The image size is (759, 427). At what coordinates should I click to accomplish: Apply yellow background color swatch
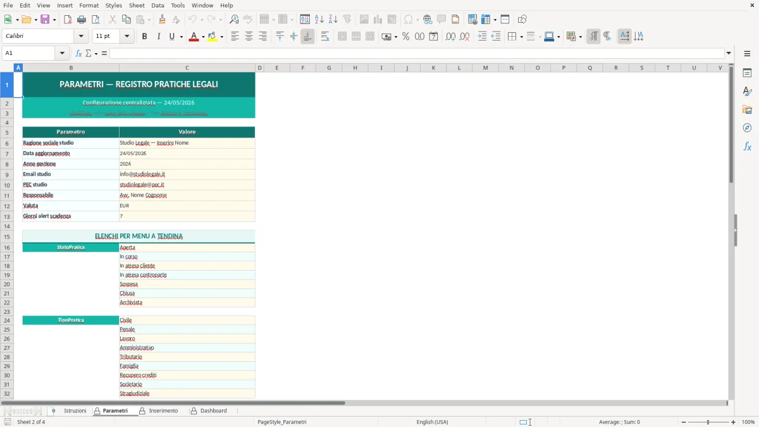[212, 37]
